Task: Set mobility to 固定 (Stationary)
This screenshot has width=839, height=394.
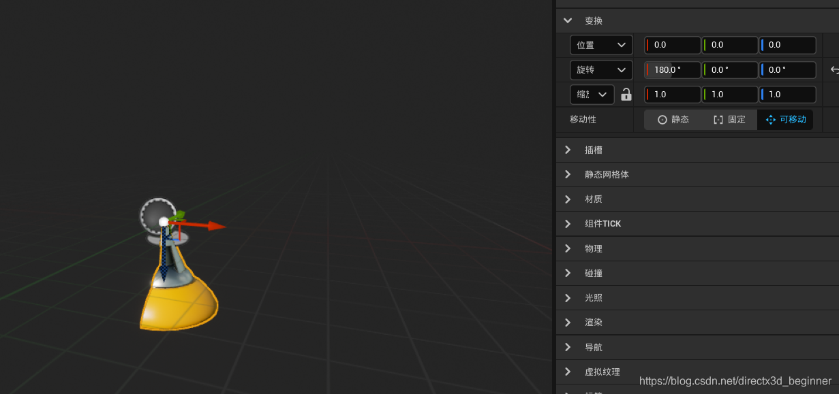Action: pyautogui.click(x=729, y=120)
